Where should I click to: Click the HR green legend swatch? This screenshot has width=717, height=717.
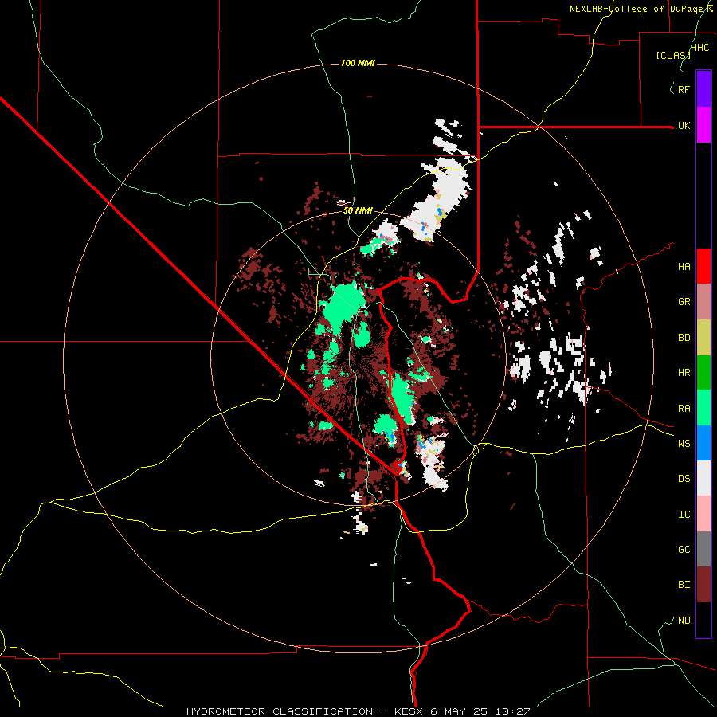[x=703, y=373]
